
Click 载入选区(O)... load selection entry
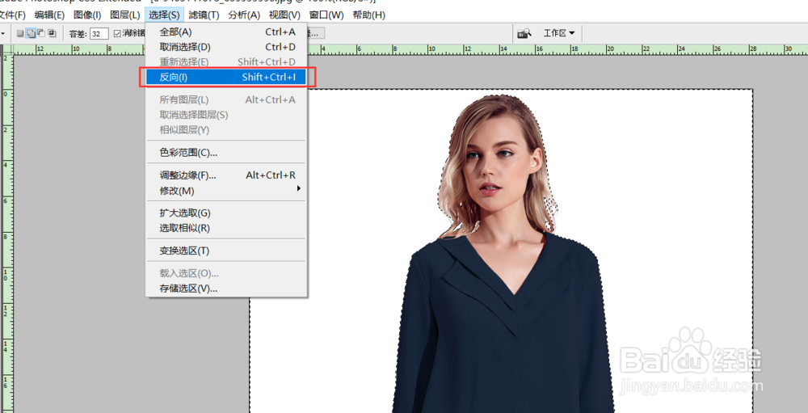click(227, 272)
